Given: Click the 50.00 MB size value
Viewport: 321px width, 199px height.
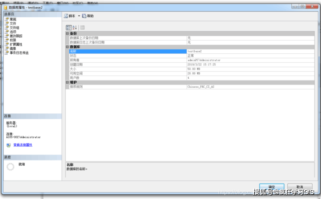Looking at the screenshot, I should (194, 69).
